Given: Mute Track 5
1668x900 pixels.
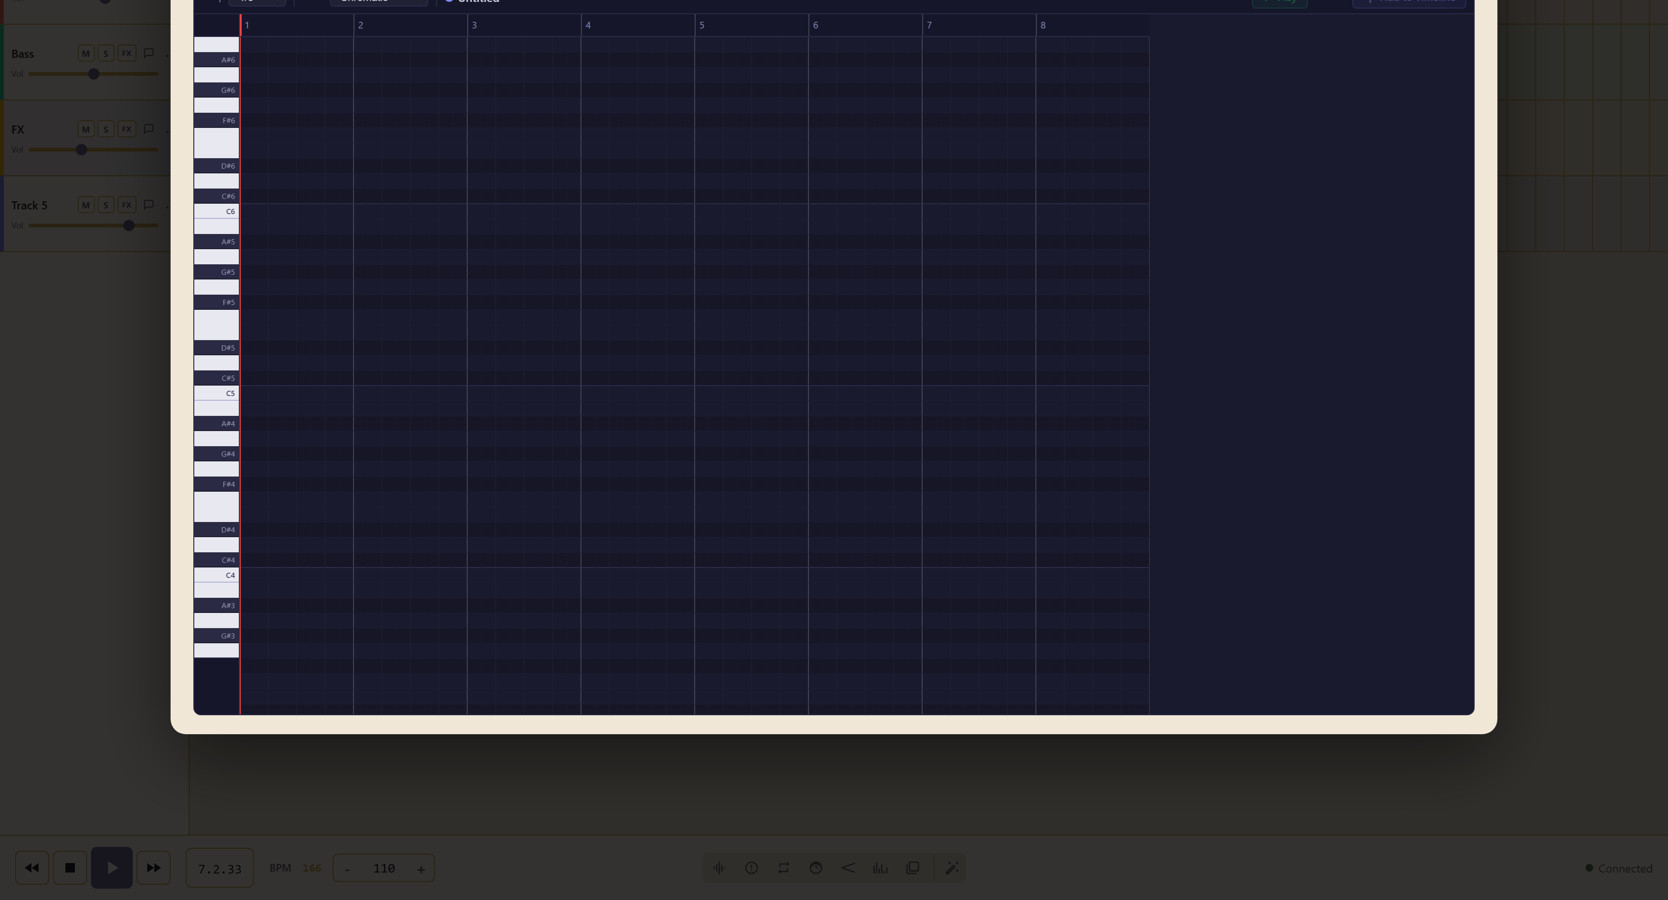Looking at the screenshot, I should (x=85, y=205).
